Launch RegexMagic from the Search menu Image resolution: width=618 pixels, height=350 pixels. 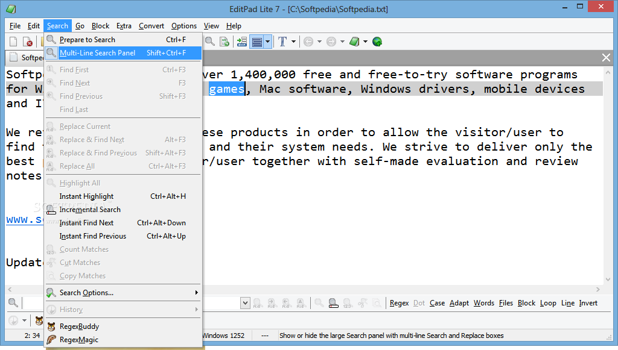pos(123,340)
